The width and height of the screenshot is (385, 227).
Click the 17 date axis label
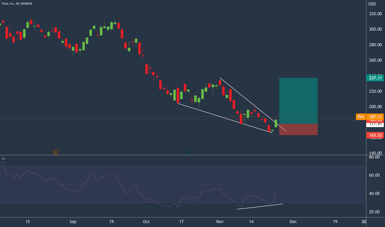pos(181,222)
